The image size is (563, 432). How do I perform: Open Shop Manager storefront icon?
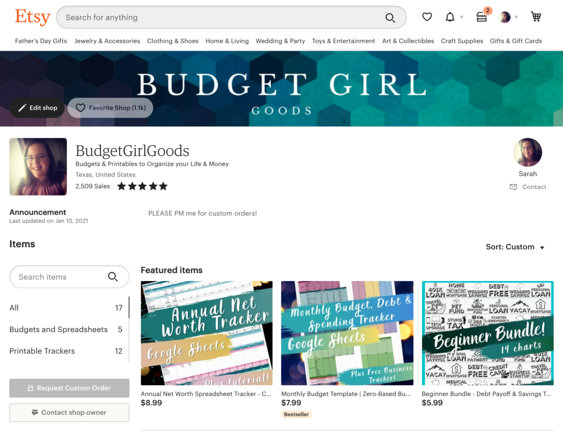pos(481,17)
